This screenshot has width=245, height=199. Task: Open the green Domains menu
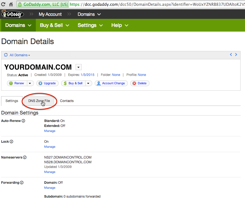[x=18, y=25]
